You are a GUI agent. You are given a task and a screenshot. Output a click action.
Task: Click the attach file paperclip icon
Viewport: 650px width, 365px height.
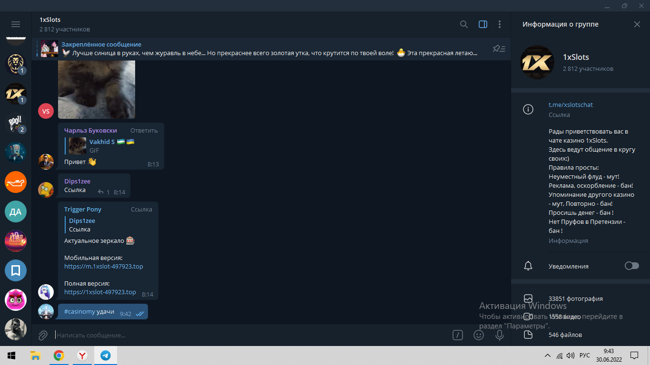(x=43, y=335)
